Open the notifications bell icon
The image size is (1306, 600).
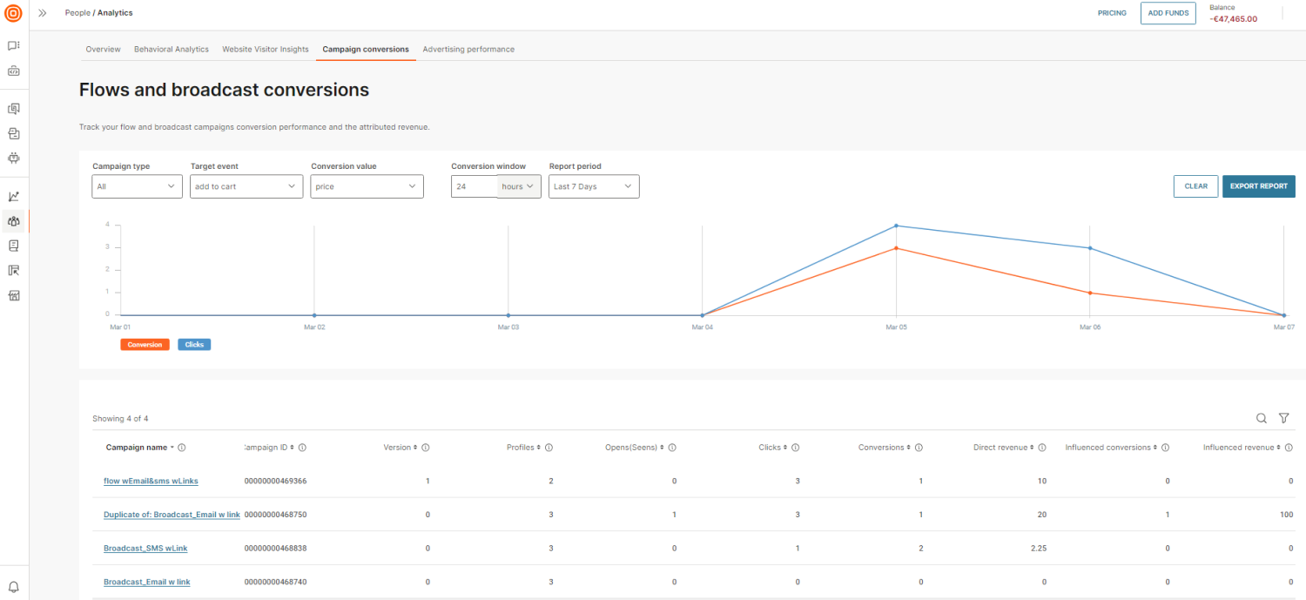[14, 586]
